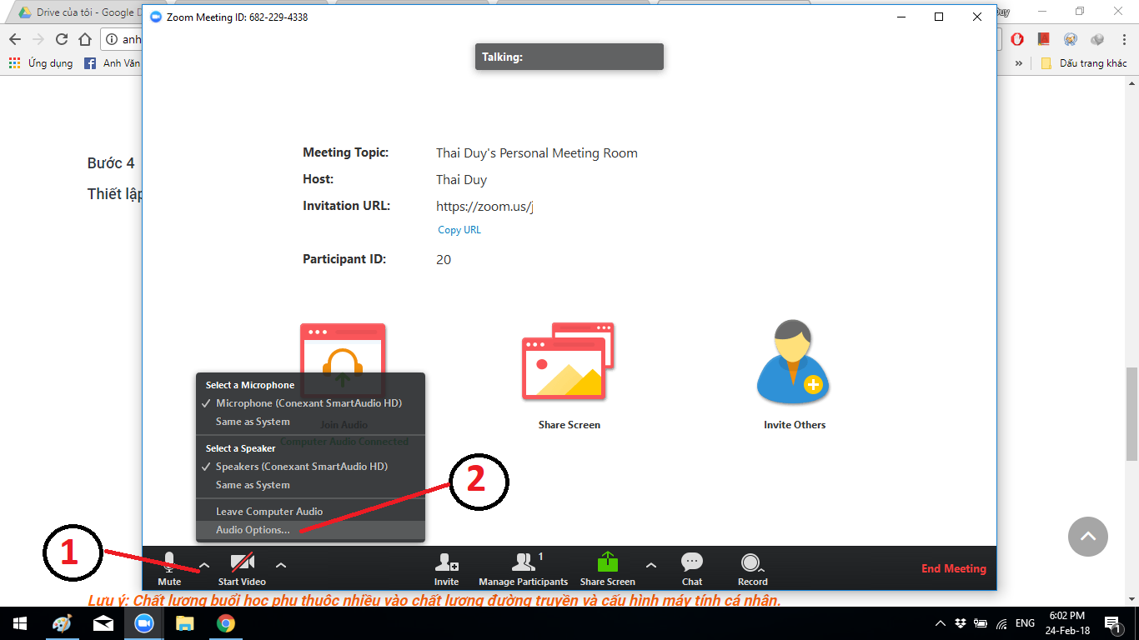The image size is (1139, 640).
Task: Click the scroll-to-top round button on page
Action: point(1088,537)
